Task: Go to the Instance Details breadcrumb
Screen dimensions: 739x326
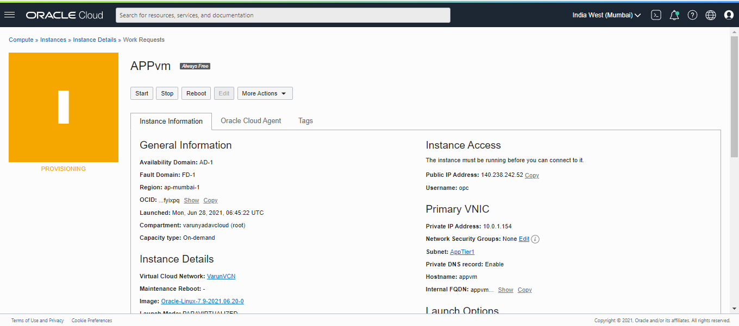Action: (95, 40)
